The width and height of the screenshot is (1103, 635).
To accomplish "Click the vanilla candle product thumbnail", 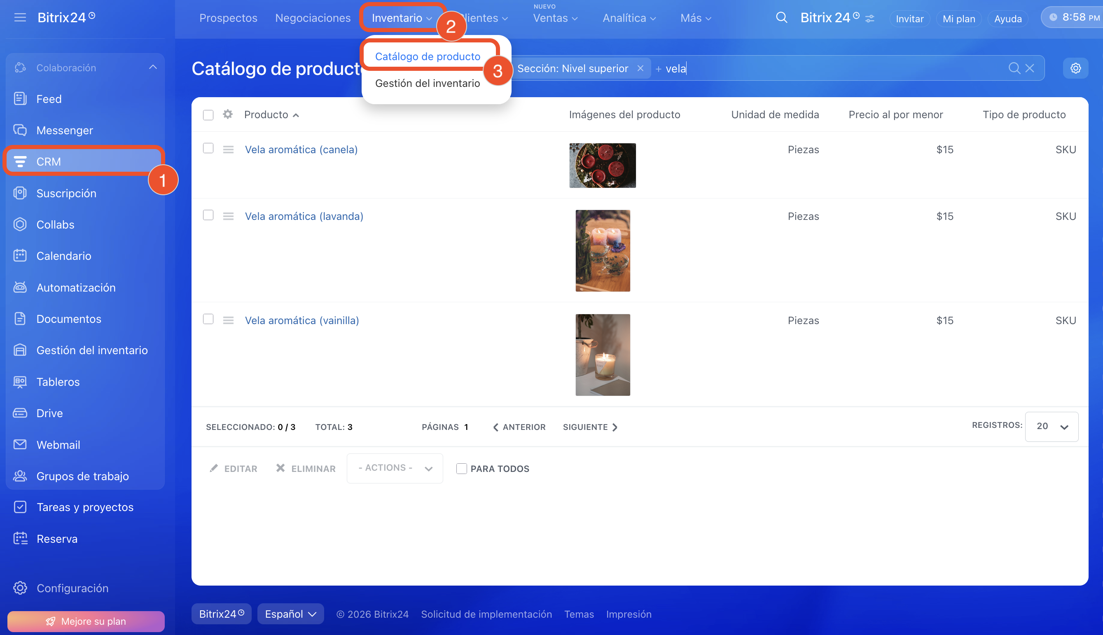I will point(602,355).
